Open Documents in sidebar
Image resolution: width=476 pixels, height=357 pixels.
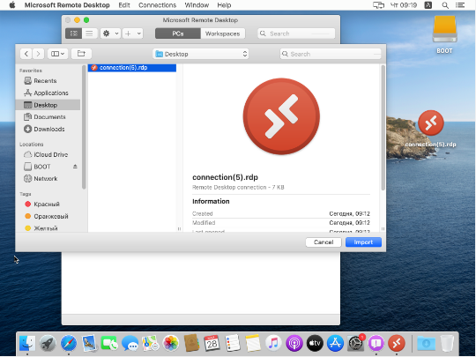pyautogui.click(x=49, y=117)
